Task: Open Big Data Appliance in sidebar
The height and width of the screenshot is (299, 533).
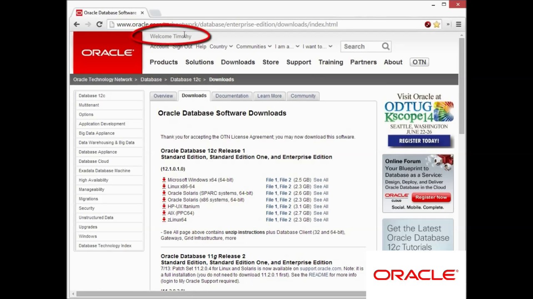Action: click(97, 133)
